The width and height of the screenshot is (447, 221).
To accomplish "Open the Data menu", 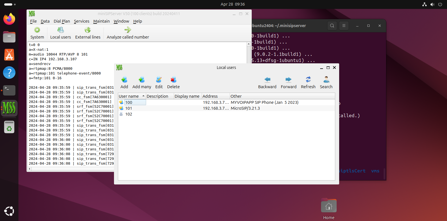I will click(x=45, y=21).
